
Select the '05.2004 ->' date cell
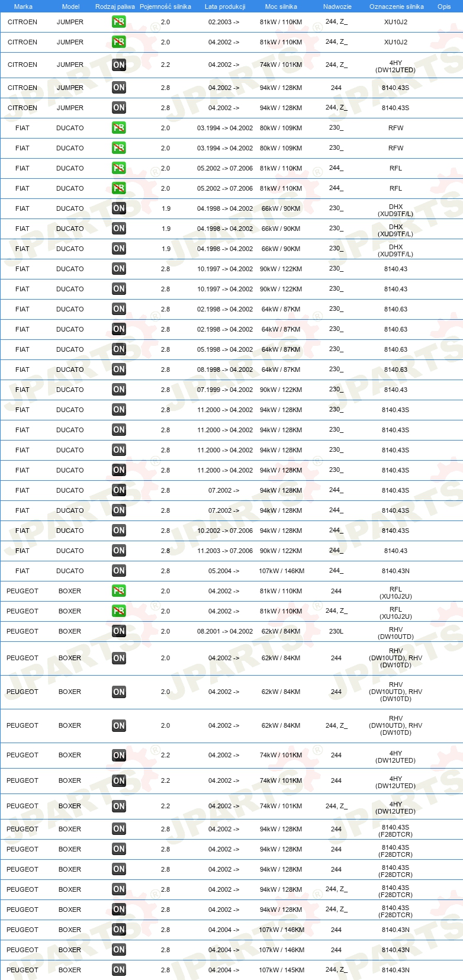tap(224, 571)
